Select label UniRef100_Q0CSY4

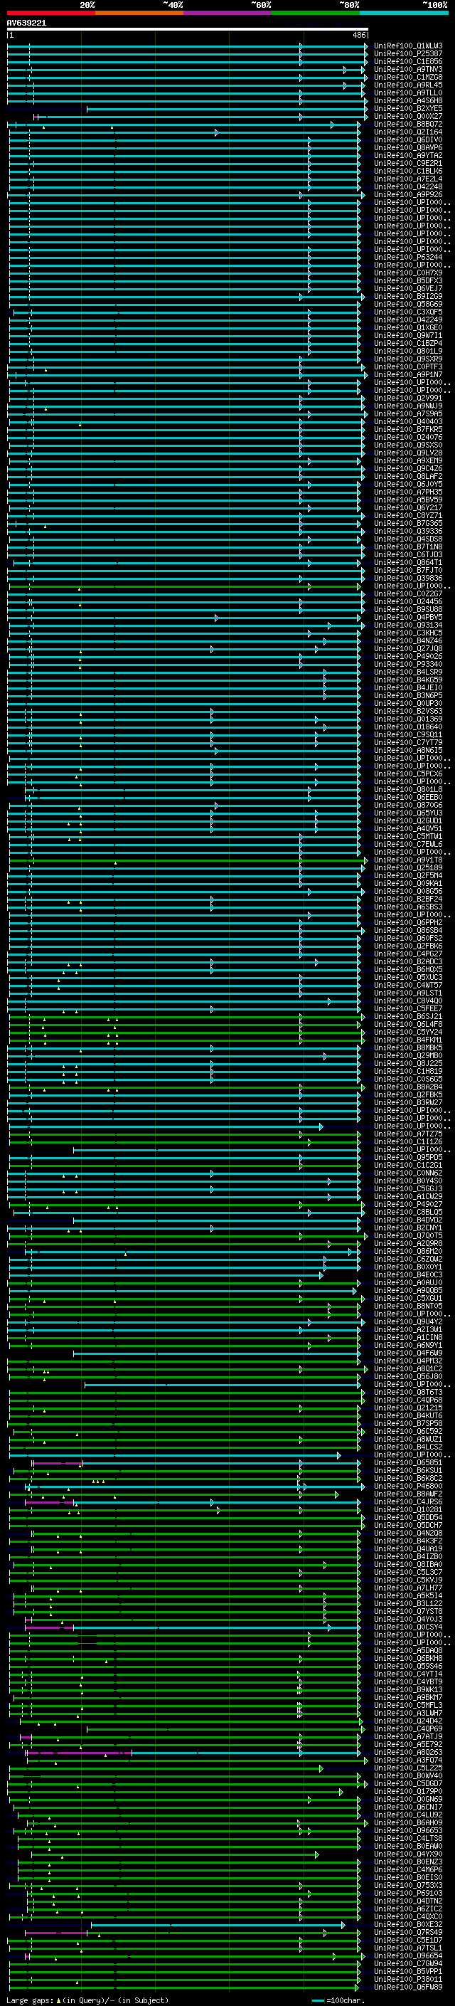coord(408,1627)
